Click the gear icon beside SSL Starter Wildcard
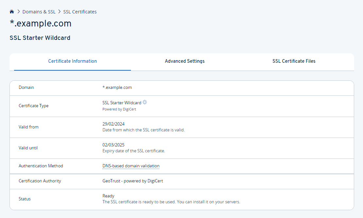 [x=145, y=102]
